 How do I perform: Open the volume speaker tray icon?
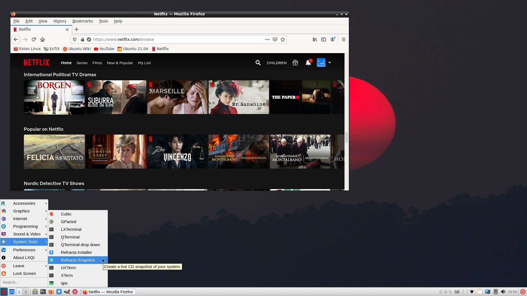503,292
